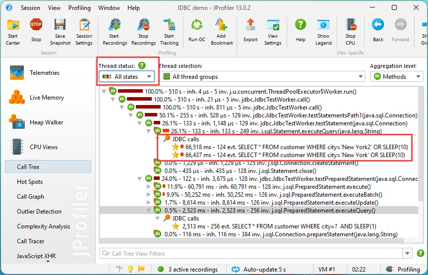Open the Thread selection All thread groups dropdown
The width and height of the screenshot is (428, 275).
tap(262, 77)
